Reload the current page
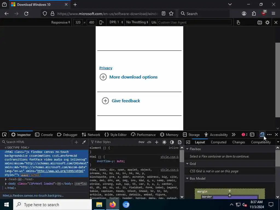 click(26, 14)
